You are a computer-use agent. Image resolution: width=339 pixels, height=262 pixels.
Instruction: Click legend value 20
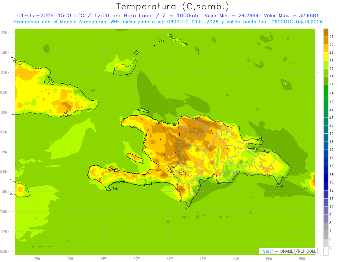tap(331, 125)
